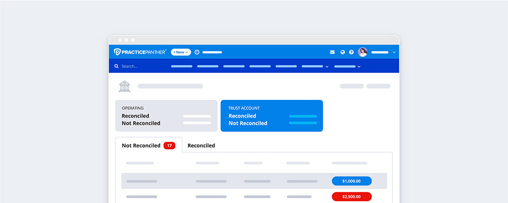Switch to the Not Reconciled tab
Image resolution: width=508 pixels, height=203 pixels.
pyautogui.click(x=149, y=145)
